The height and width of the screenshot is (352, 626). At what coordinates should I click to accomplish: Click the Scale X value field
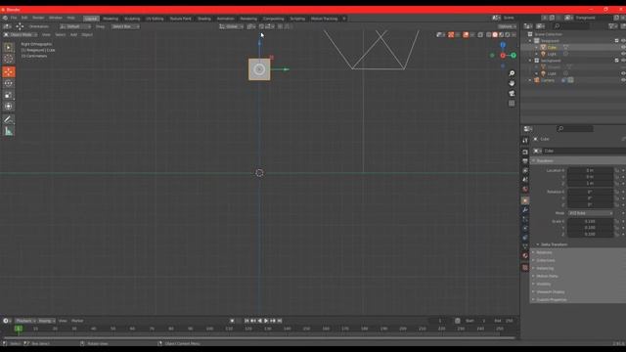[591, 221]
